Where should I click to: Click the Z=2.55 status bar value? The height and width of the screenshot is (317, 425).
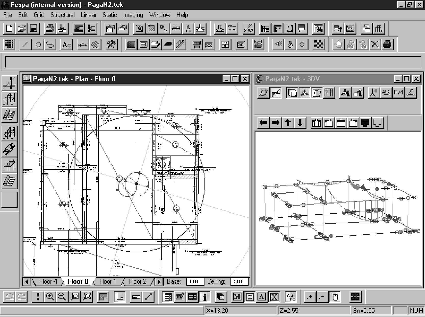(x=314, y=311)
